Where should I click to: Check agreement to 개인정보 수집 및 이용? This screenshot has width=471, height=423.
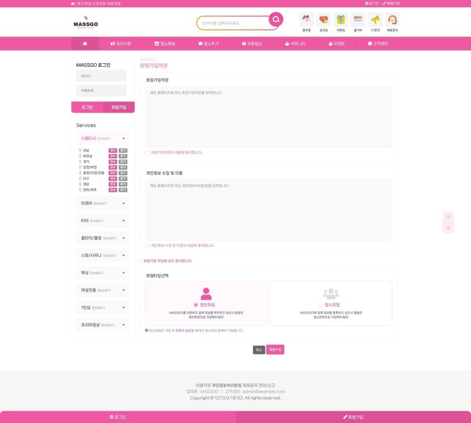147,246
